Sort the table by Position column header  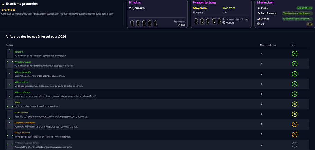click(x=10, y=45)
